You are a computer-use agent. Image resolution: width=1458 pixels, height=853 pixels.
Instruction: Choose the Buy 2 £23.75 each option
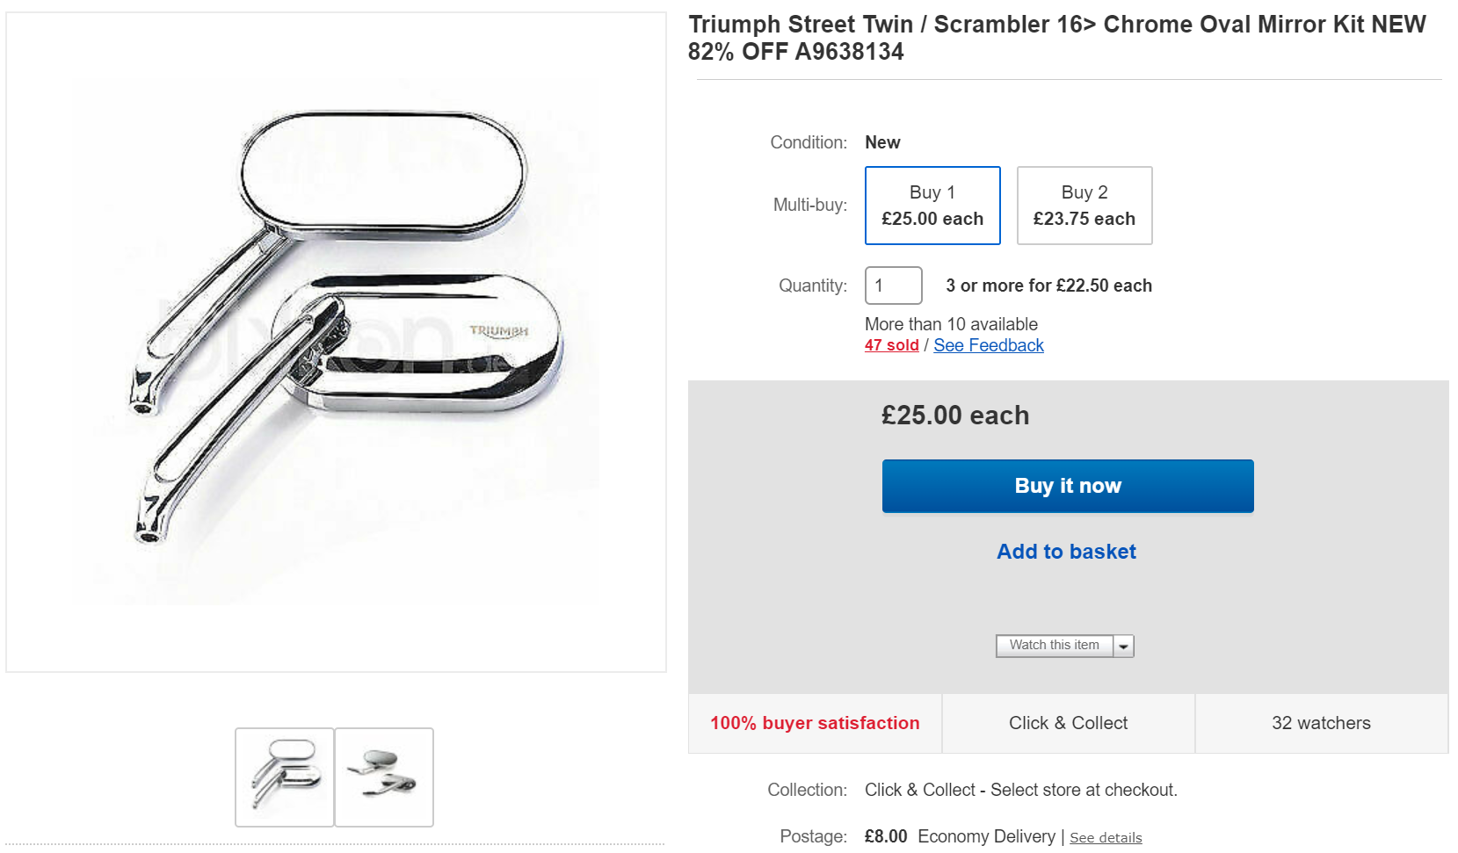pyautogui.click(x=1084, y=206)
